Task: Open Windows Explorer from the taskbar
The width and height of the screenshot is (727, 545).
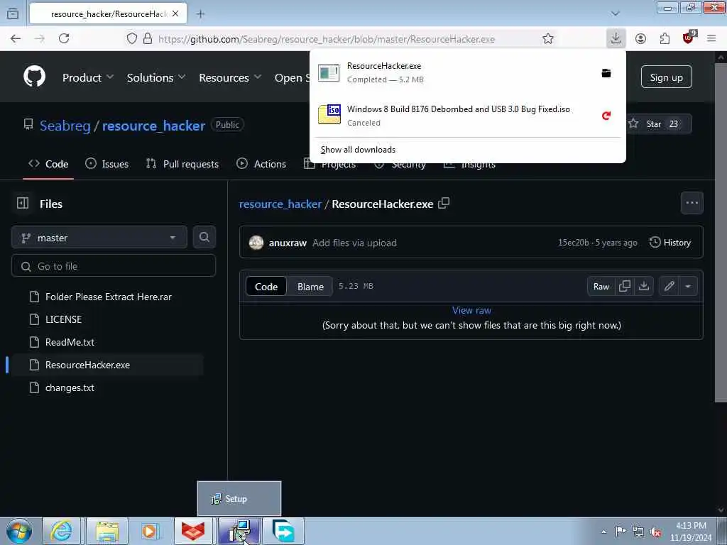Action: [107, 532]
